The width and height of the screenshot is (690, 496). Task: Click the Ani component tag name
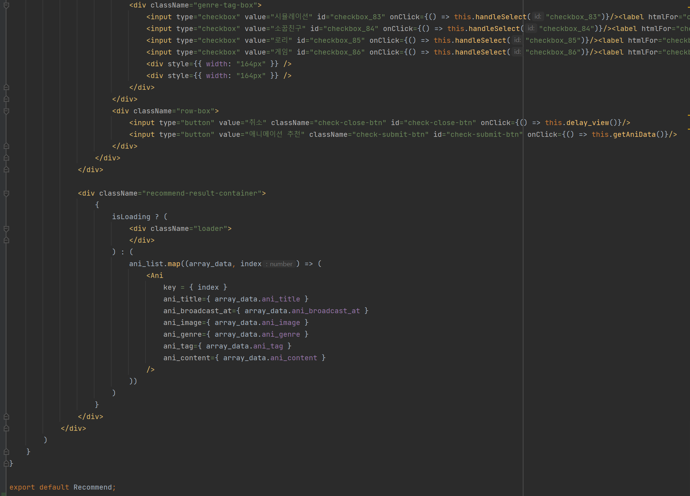pos(157,275)
